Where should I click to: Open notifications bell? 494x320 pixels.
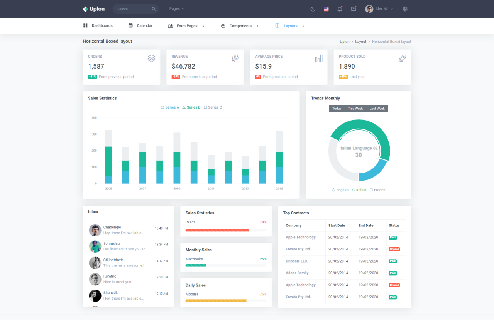point(340,9)
